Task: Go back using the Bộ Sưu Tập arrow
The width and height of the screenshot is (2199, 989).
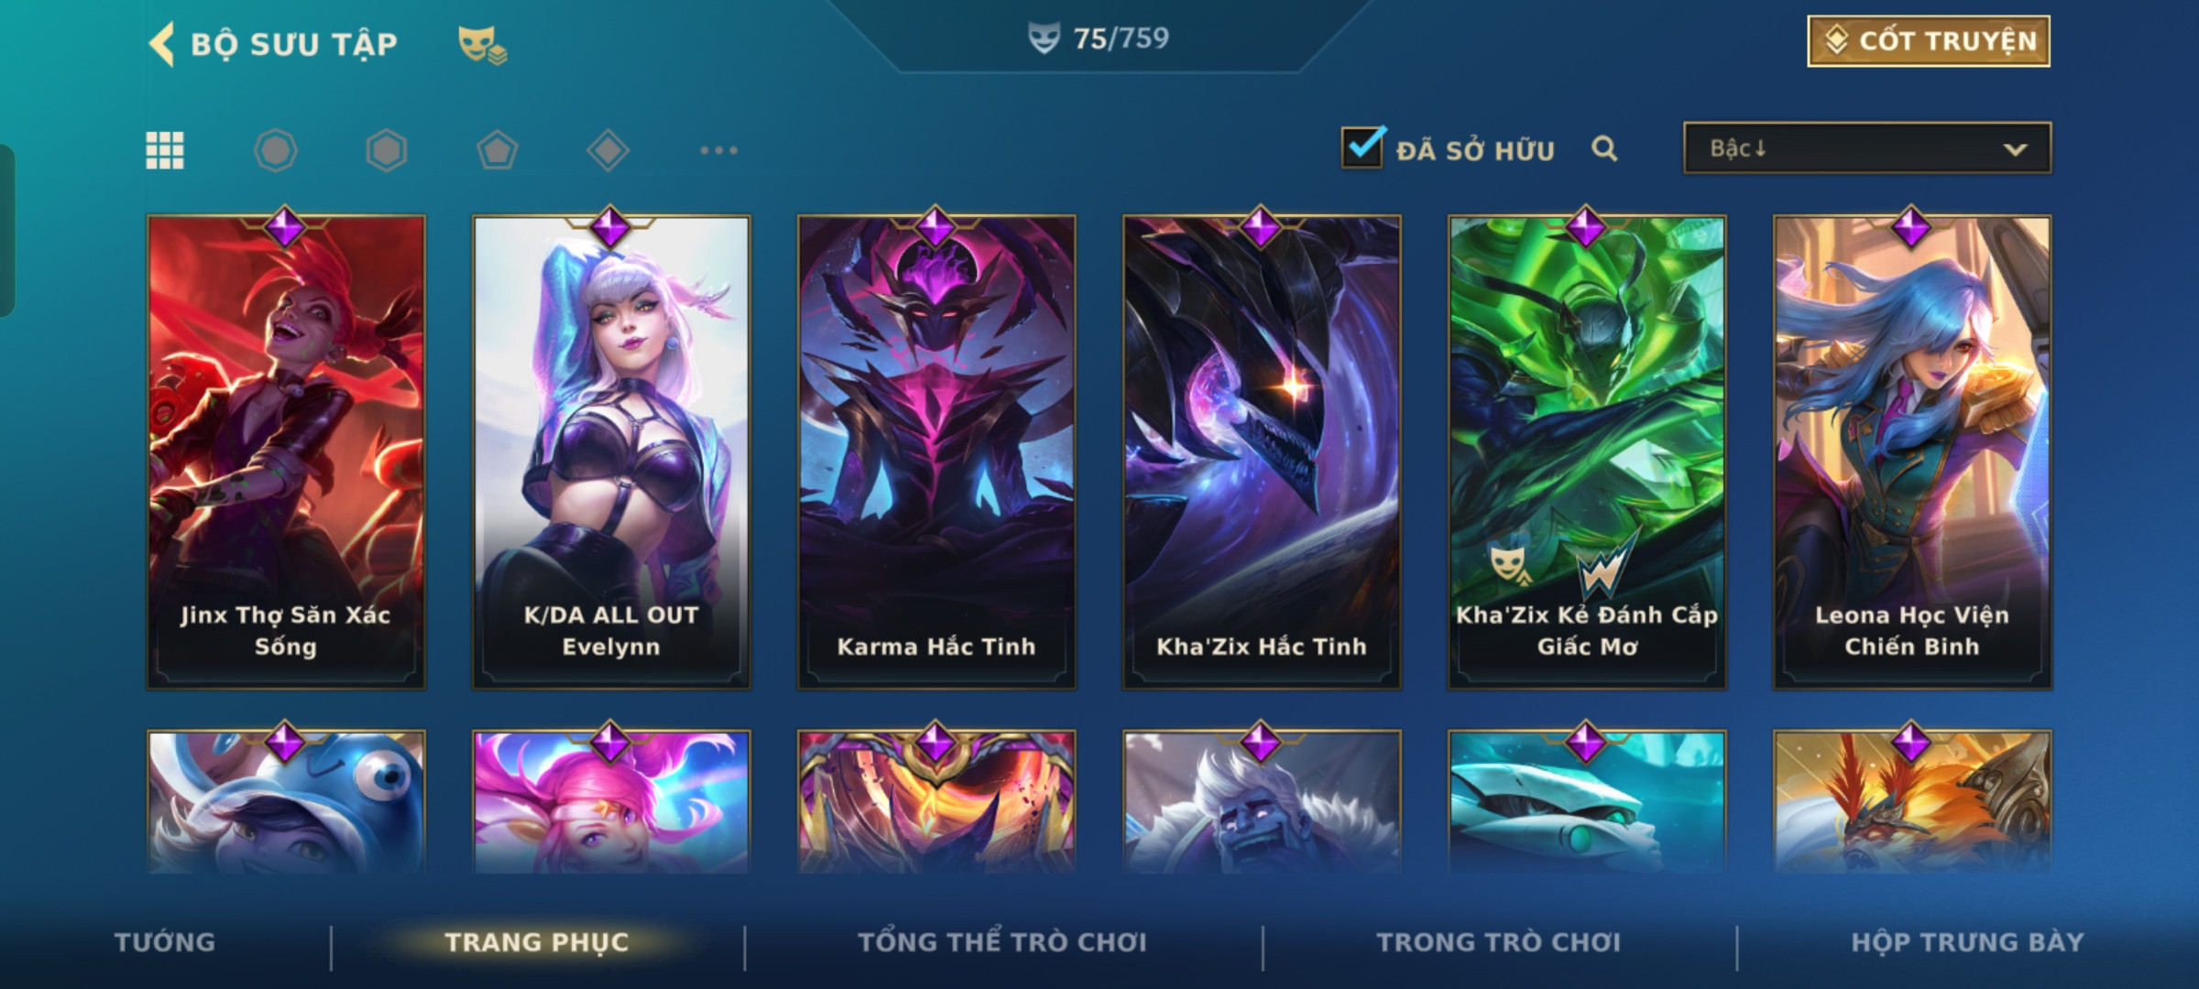Action: point(161,44)
